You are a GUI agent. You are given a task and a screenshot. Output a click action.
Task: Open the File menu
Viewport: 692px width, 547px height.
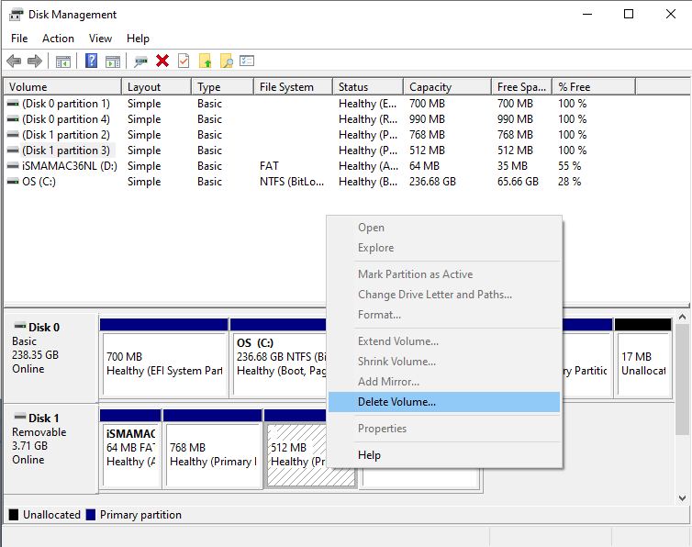(x=20, y=39)
